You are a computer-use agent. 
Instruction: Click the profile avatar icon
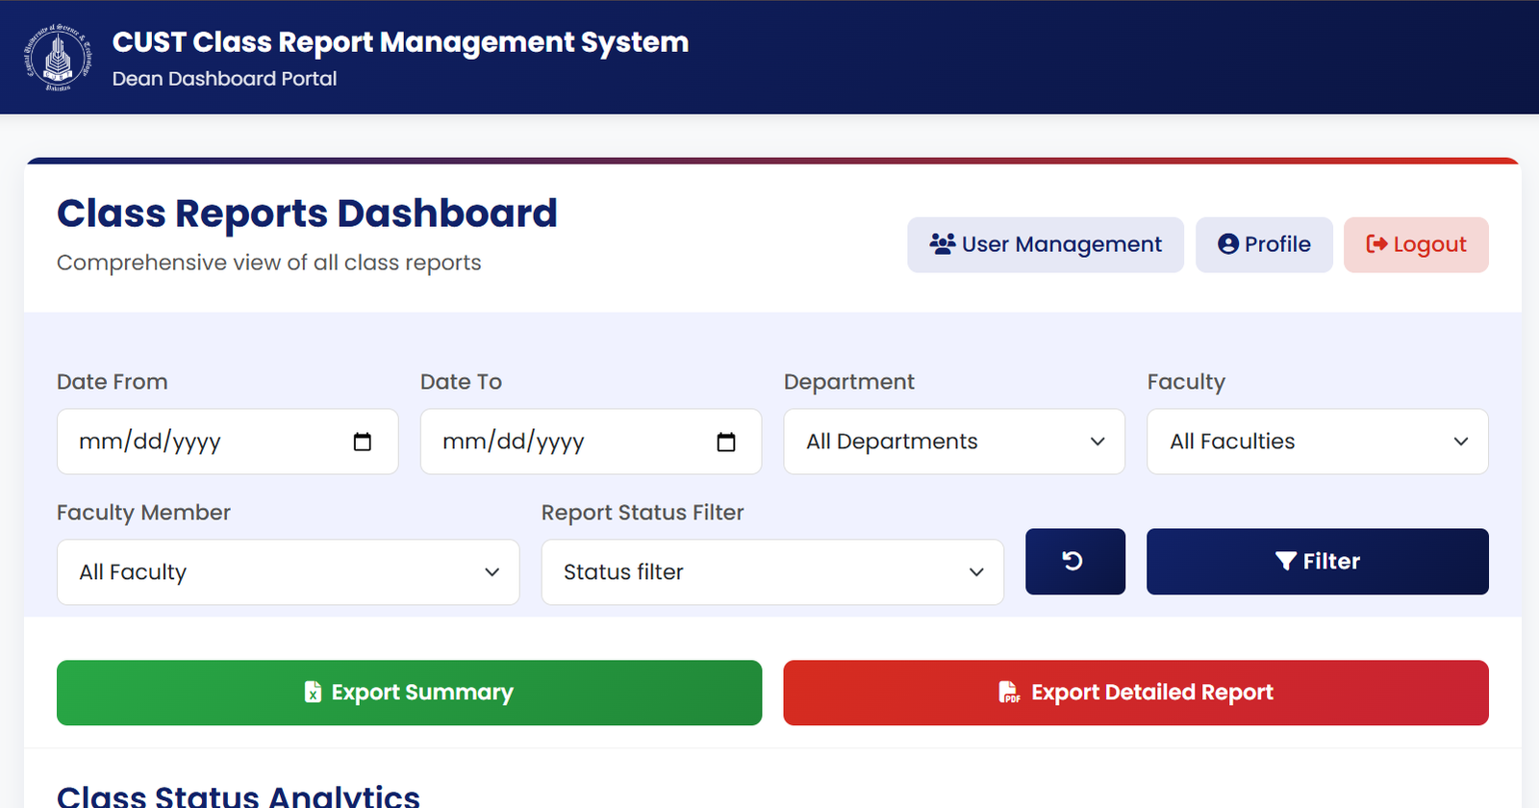pos(1227,244)
